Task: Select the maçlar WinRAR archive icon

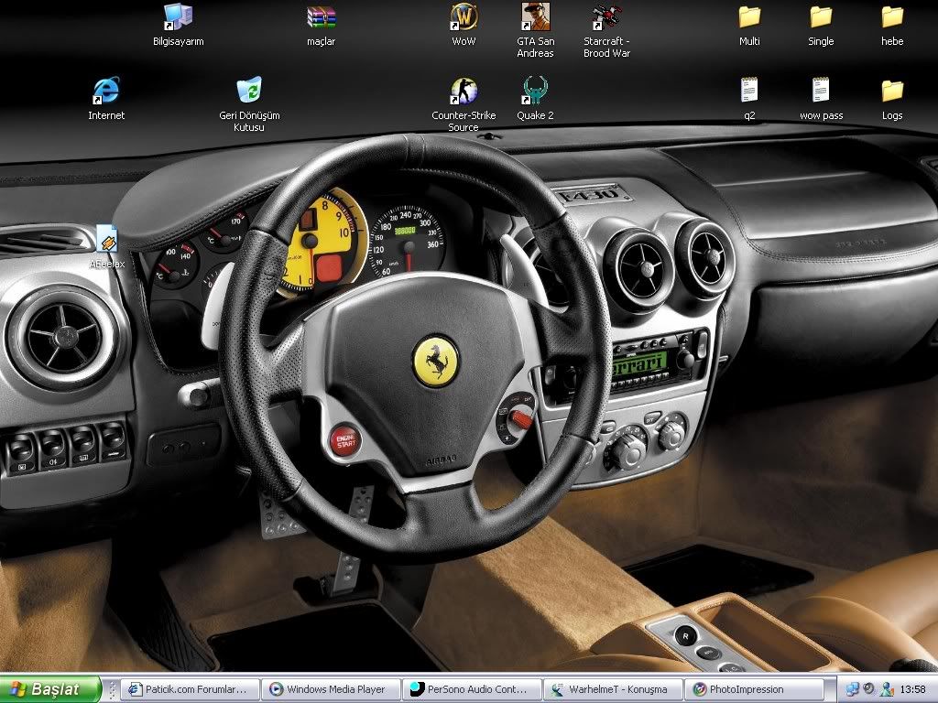Action: 321,17
